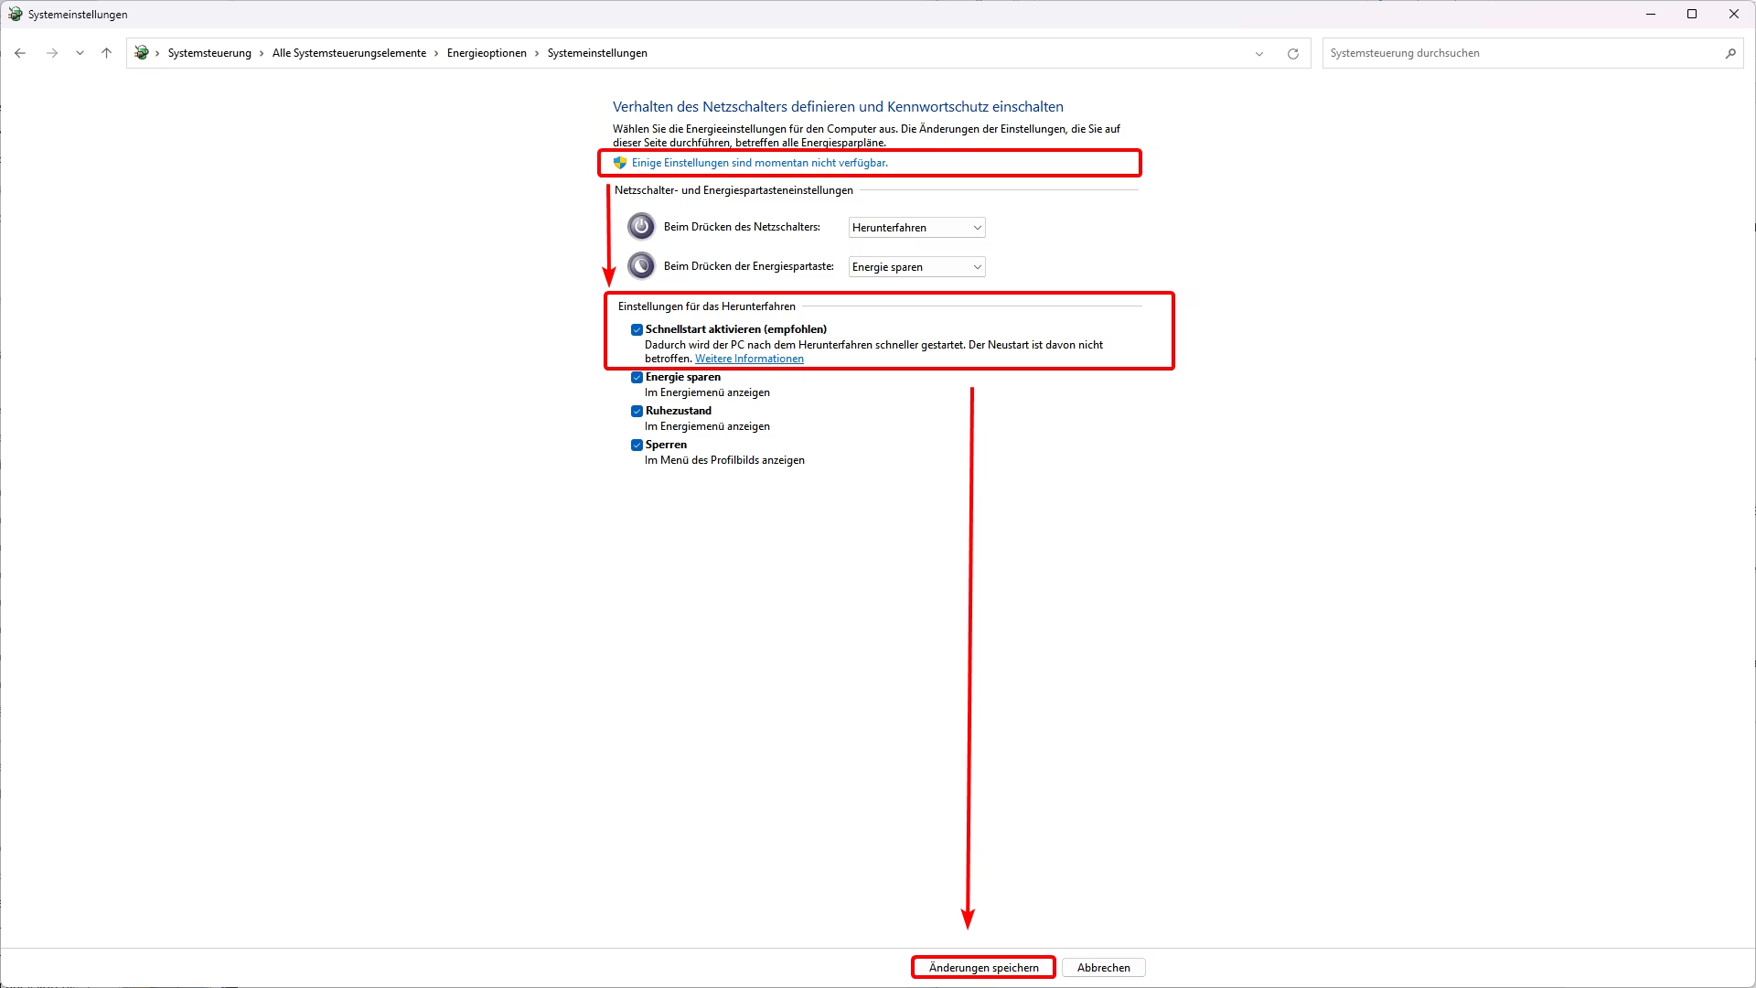Toggle the Ruhezustand checkbox
1756x988 pixels.
coord(637,411)
